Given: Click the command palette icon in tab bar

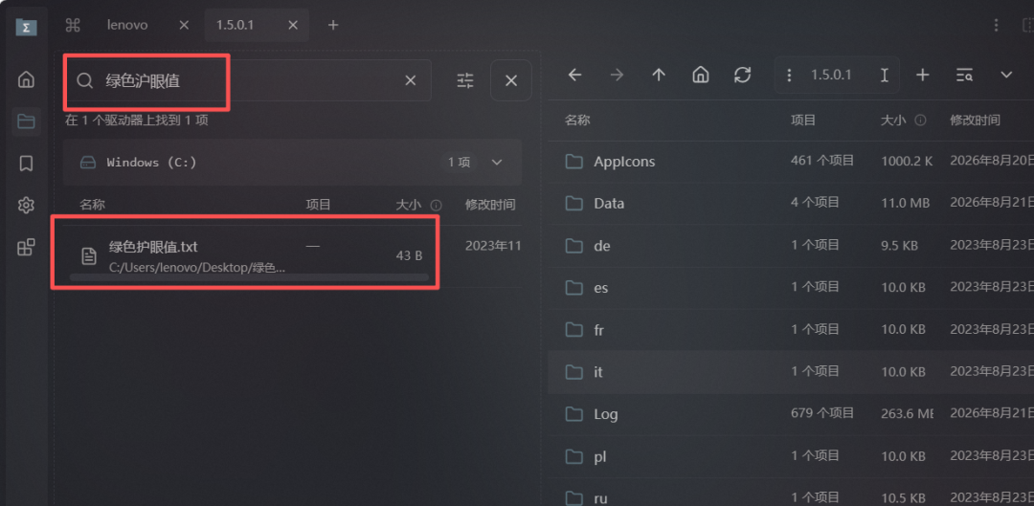Looking at the screenshot, I should tap(73, 25).
